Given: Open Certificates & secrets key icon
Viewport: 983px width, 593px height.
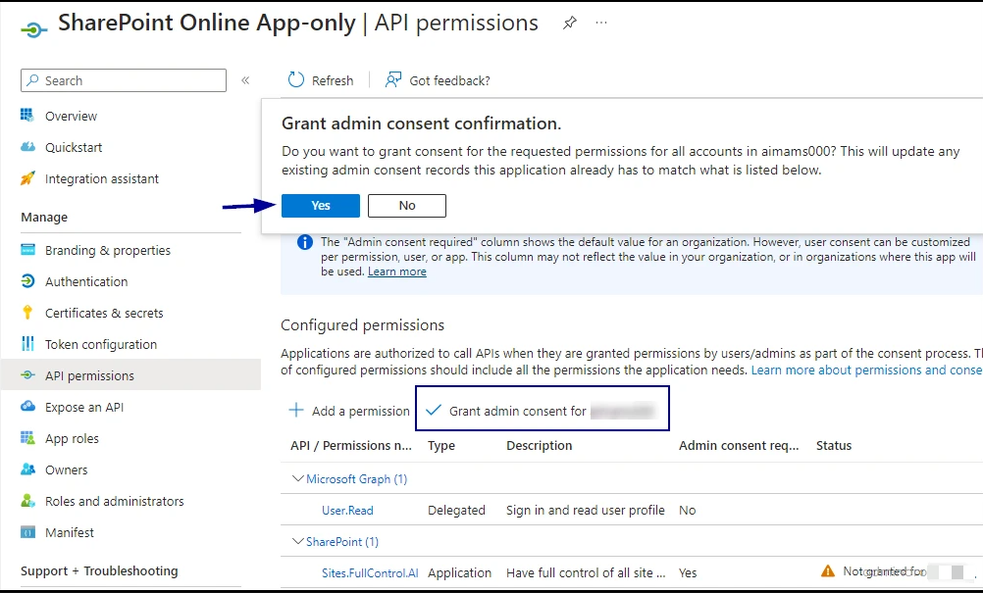Looking at the screenshot, I should point(27,313).
